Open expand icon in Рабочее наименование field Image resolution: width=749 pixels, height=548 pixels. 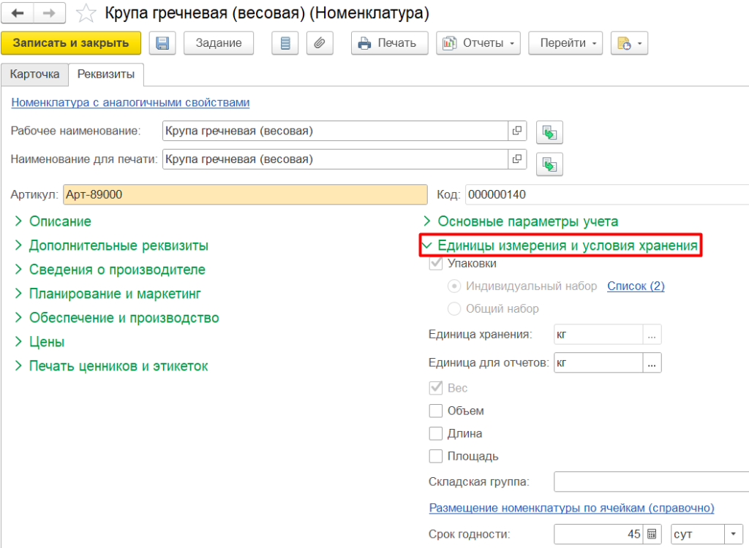pos(517,131)
